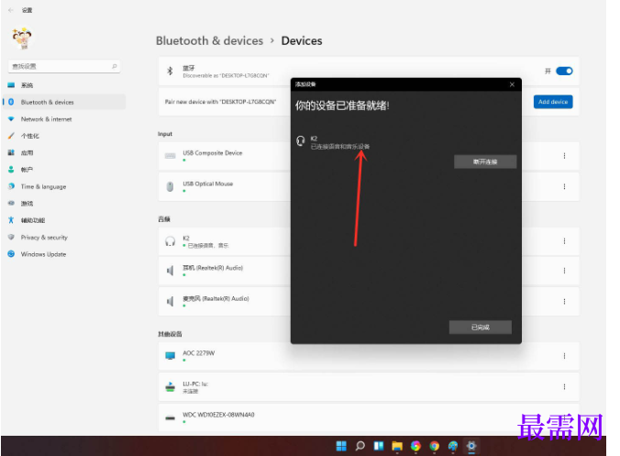This screenshot has height=456, width=620.
Task: Open more options for LU-PC device
Action: click(564, 387)
